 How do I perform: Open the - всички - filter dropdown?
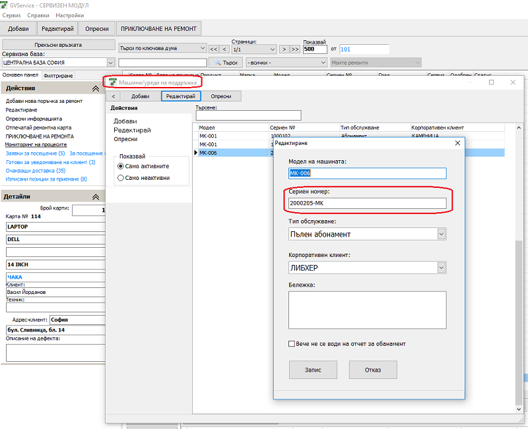tap(323, 63)
